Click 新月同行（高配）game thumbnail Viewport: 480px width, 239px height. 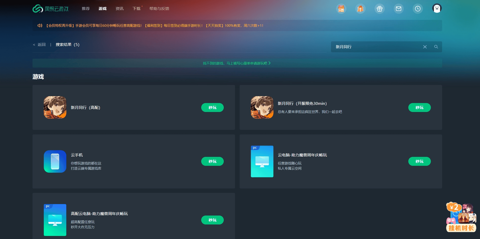[55, 107]
